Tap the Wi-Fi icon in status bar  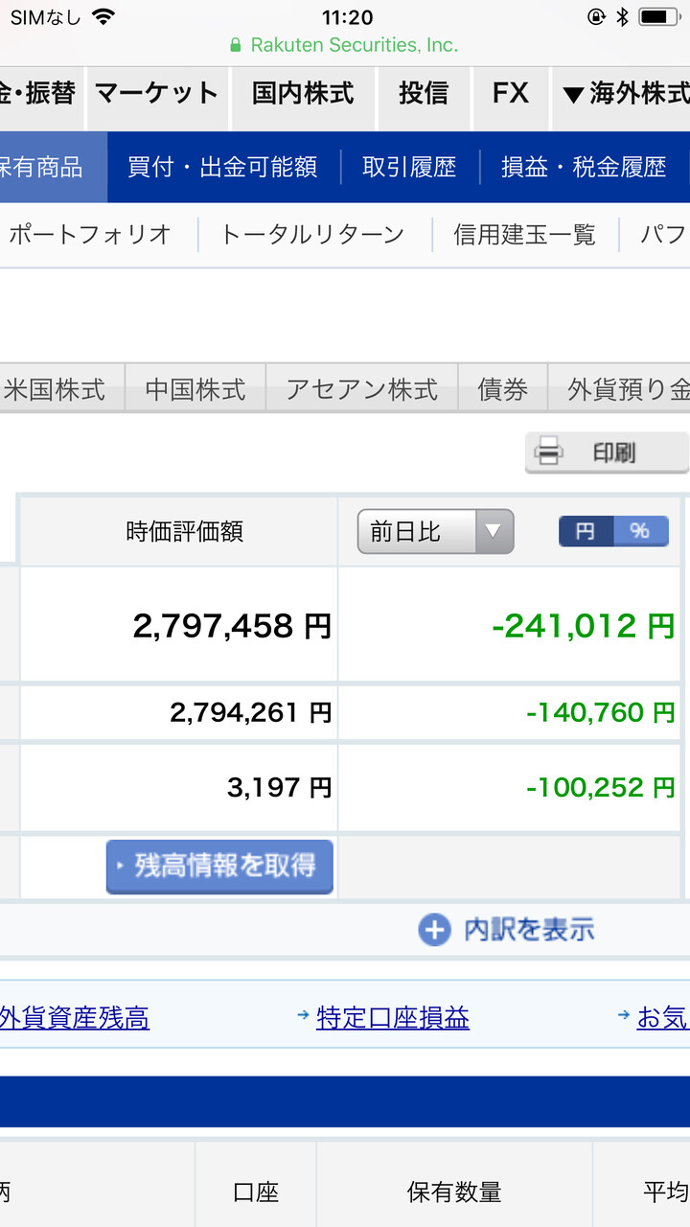[103, 17]
